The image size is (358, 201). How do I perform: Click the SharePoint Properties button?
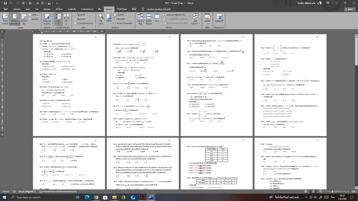[x=219, y=19]
